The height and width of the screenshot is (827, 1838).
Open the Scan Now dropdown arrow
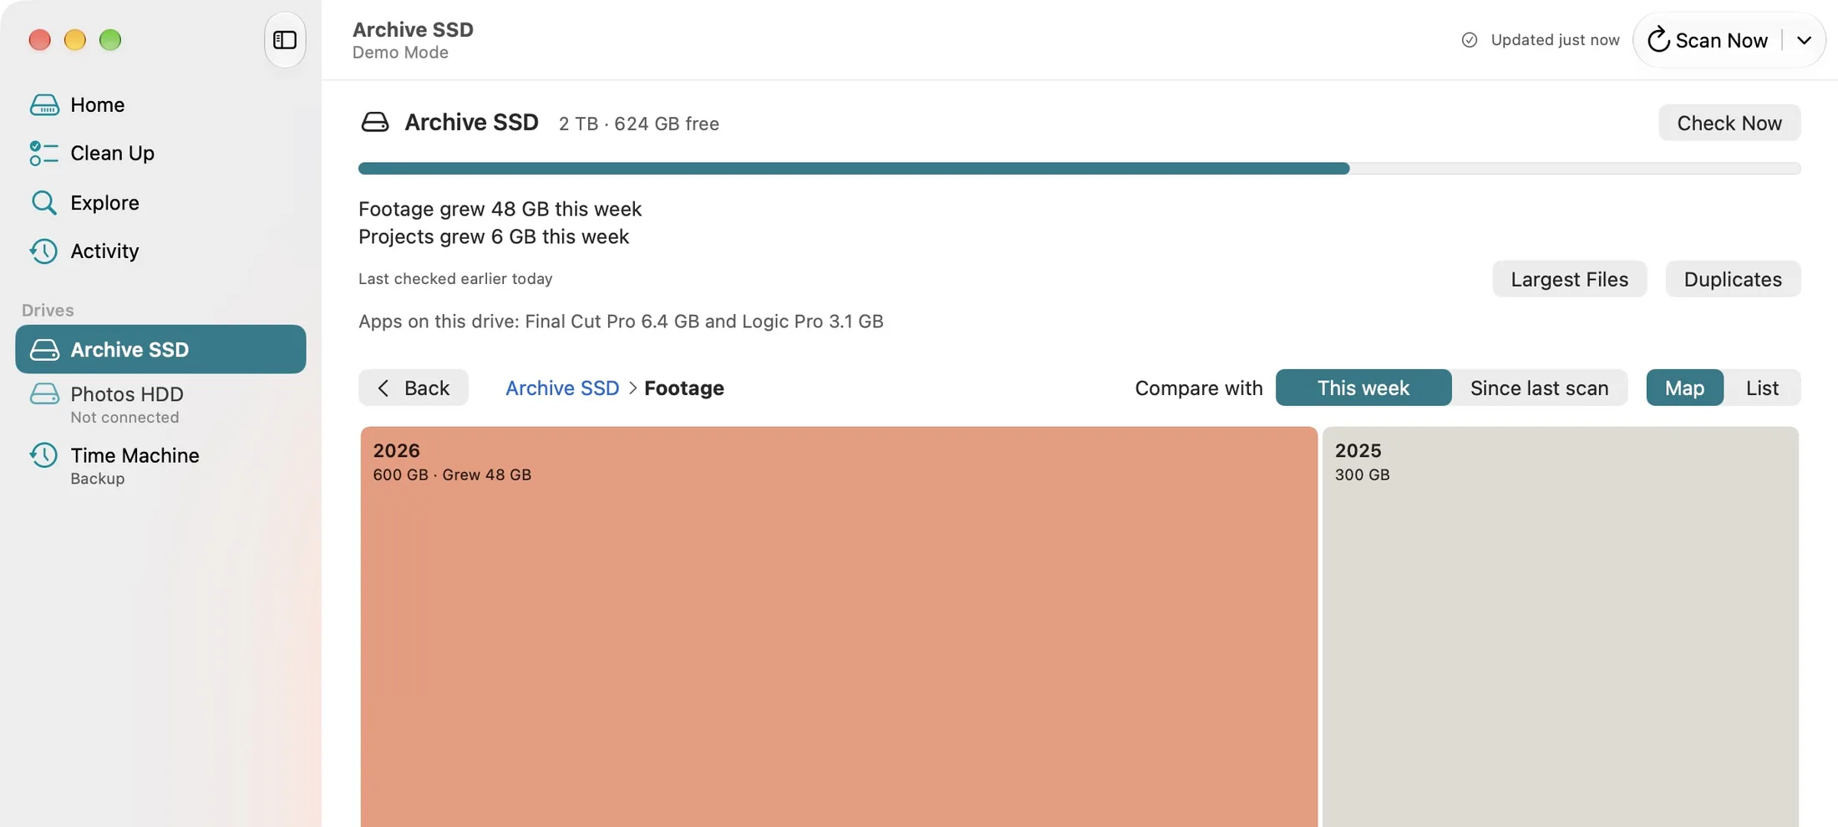[1804, 40]
